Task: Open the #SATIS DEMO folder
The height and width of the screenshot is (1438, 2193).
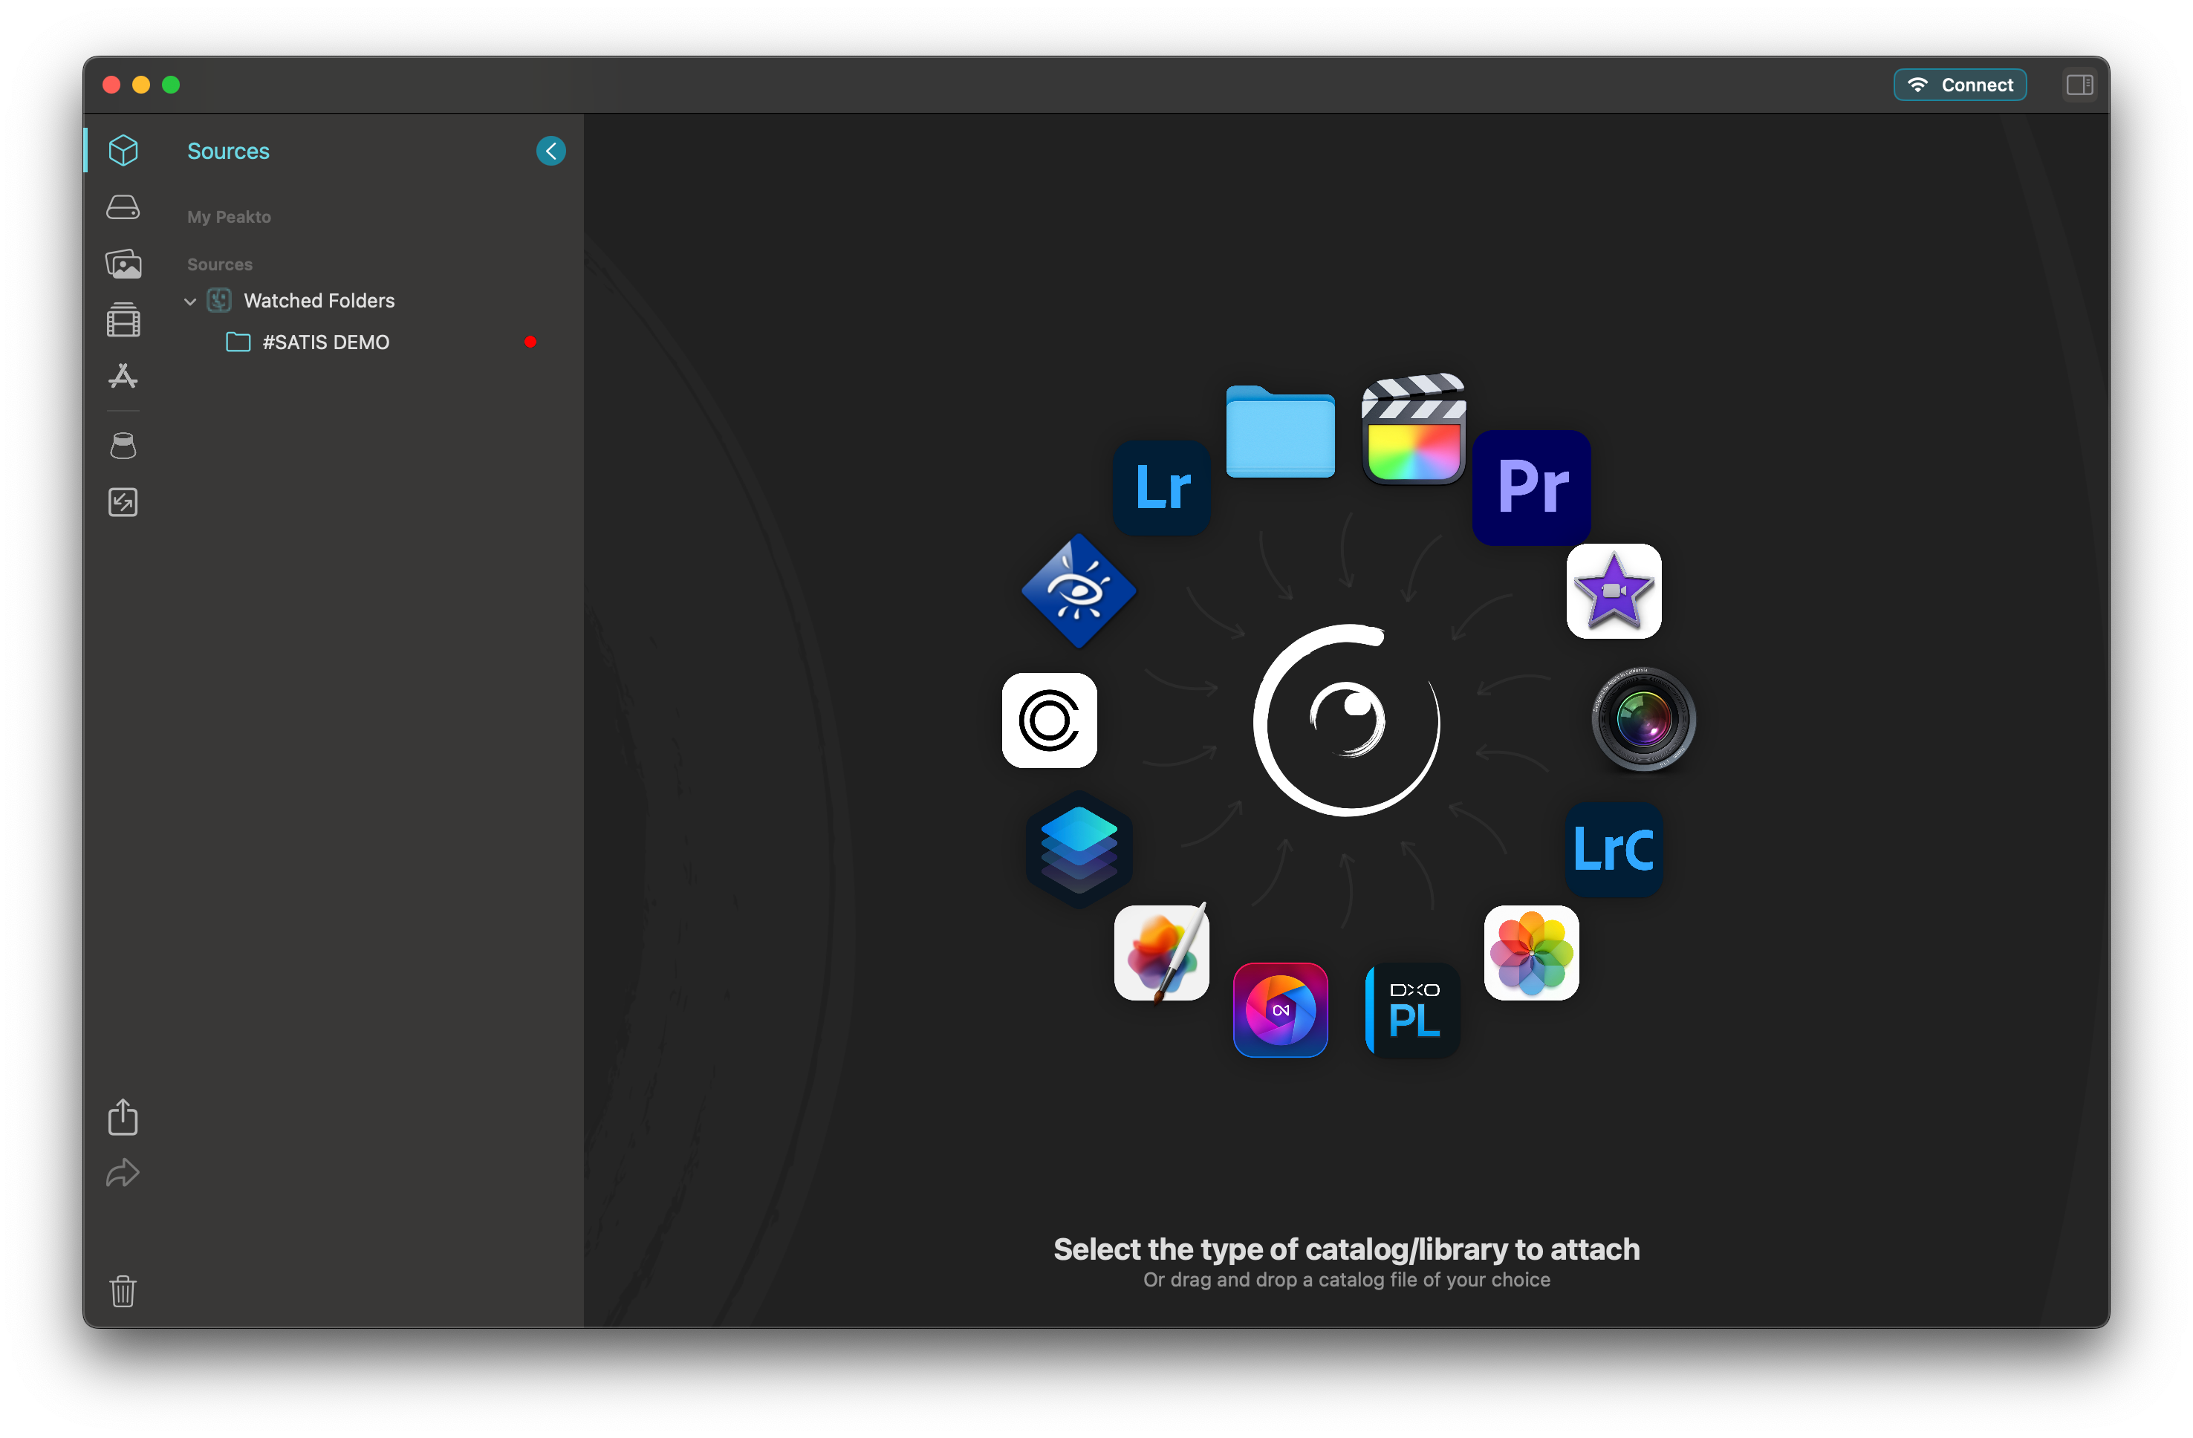Action: click(x=325, y=342)
